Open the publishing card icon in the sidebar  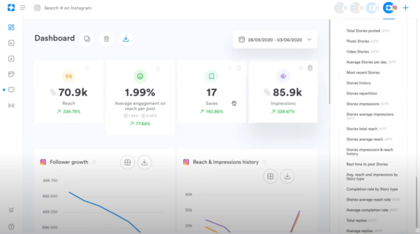click(11, 74)
